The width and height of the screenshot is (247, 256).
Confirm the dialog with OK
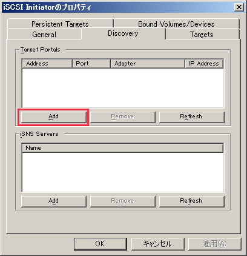(100, 244)
